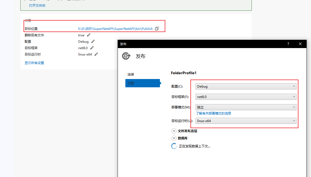Edit the Debug configuration pencil icon

93,41
